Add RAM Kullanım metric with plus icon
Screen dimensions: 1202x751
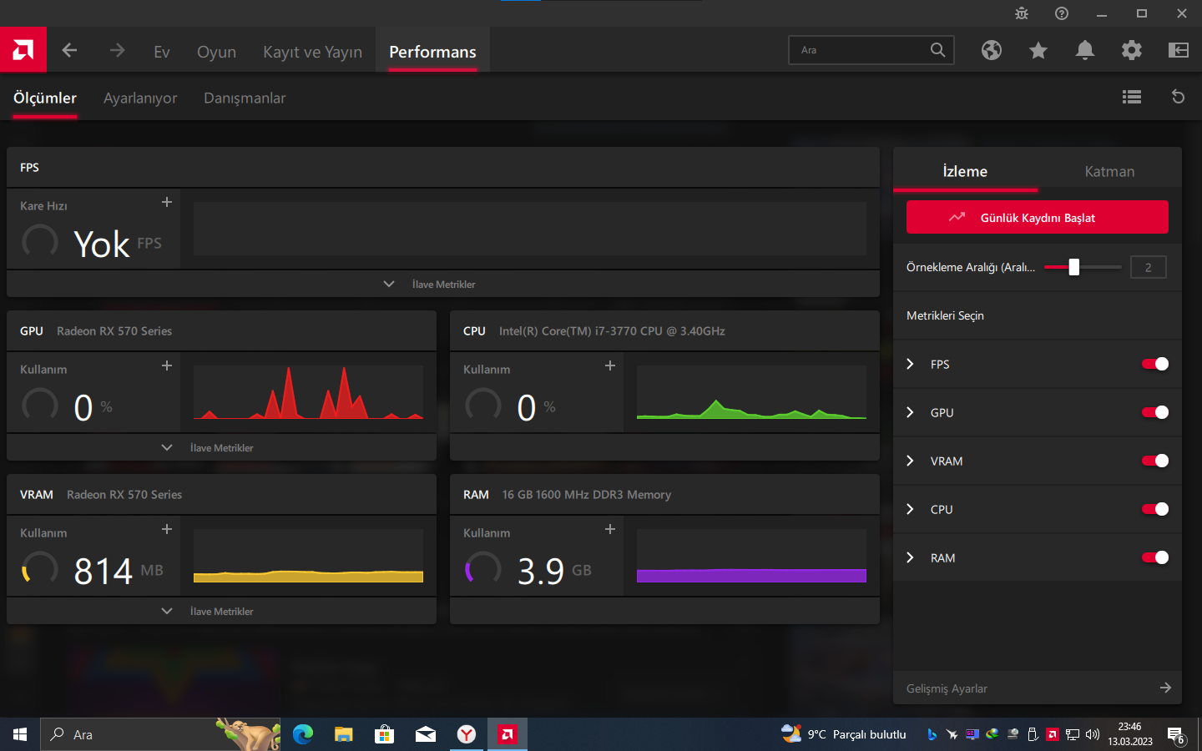pos(610,529)
